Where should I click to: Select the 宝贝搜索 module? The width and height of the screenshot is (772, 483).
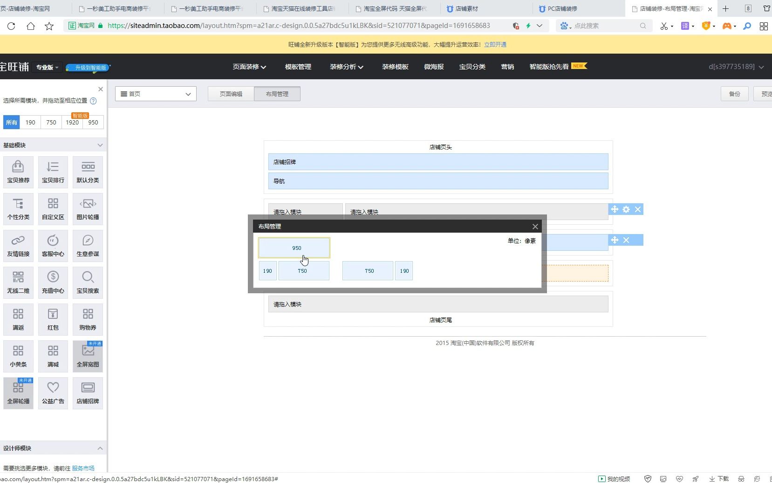[88, 283]
